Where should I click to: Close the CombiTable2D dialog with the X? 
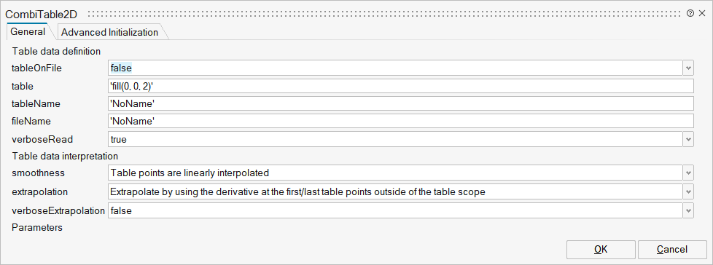[x=701, y=14]
